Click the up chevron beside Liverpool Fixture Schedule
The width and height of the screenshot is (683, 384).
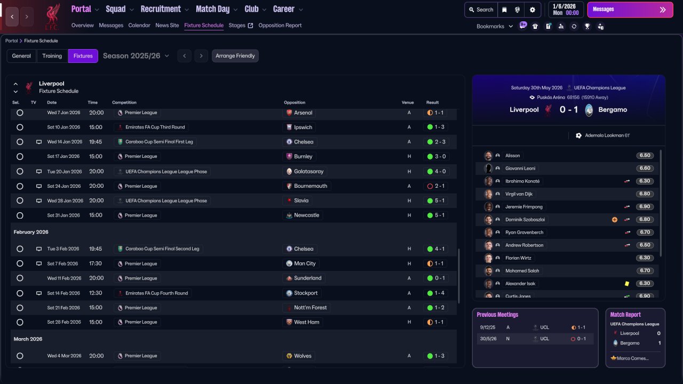15,84
